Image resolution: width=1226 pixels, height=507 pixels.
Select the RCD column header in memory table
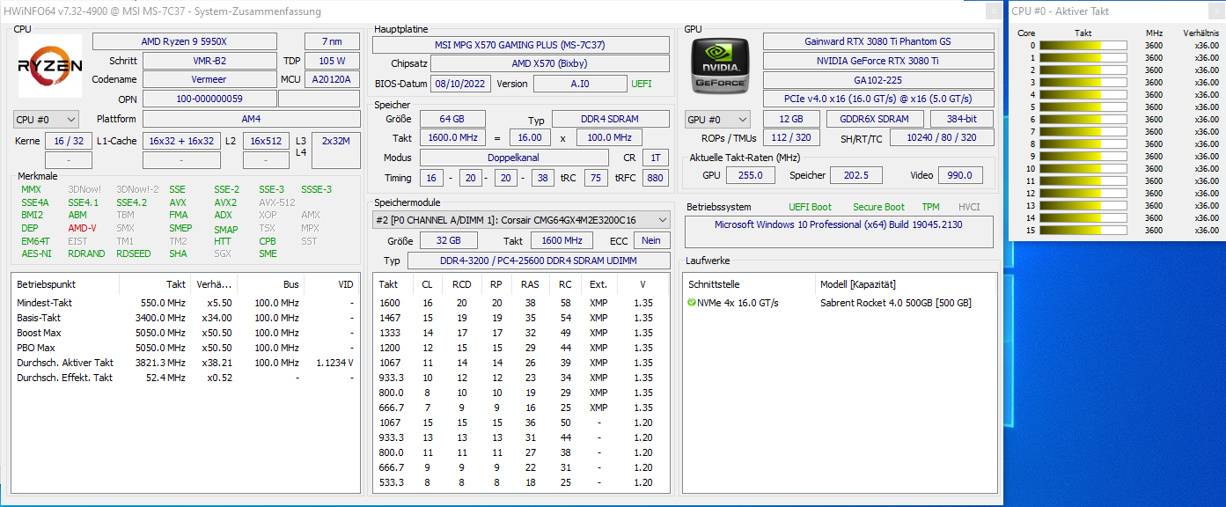click(x=461, y=284)
